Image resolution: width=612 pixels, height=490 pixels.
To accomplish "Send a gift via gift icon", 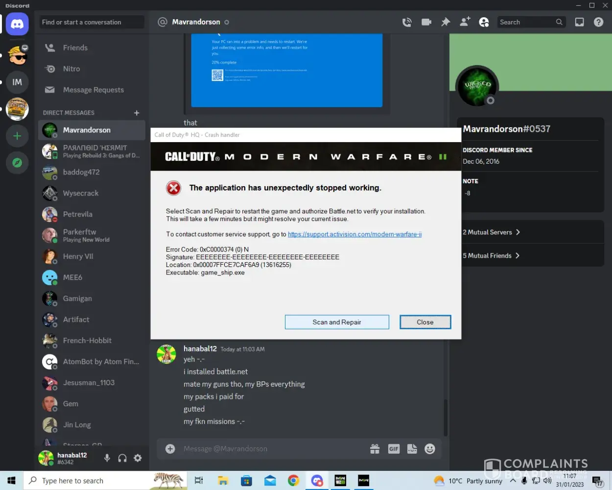I will click(375, 449).
